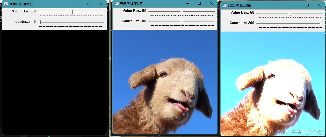Image resolution: width=326 pixels, height=137 pixels.
Task: Maximize the Contrast 200 window
Action: (307, 5)
